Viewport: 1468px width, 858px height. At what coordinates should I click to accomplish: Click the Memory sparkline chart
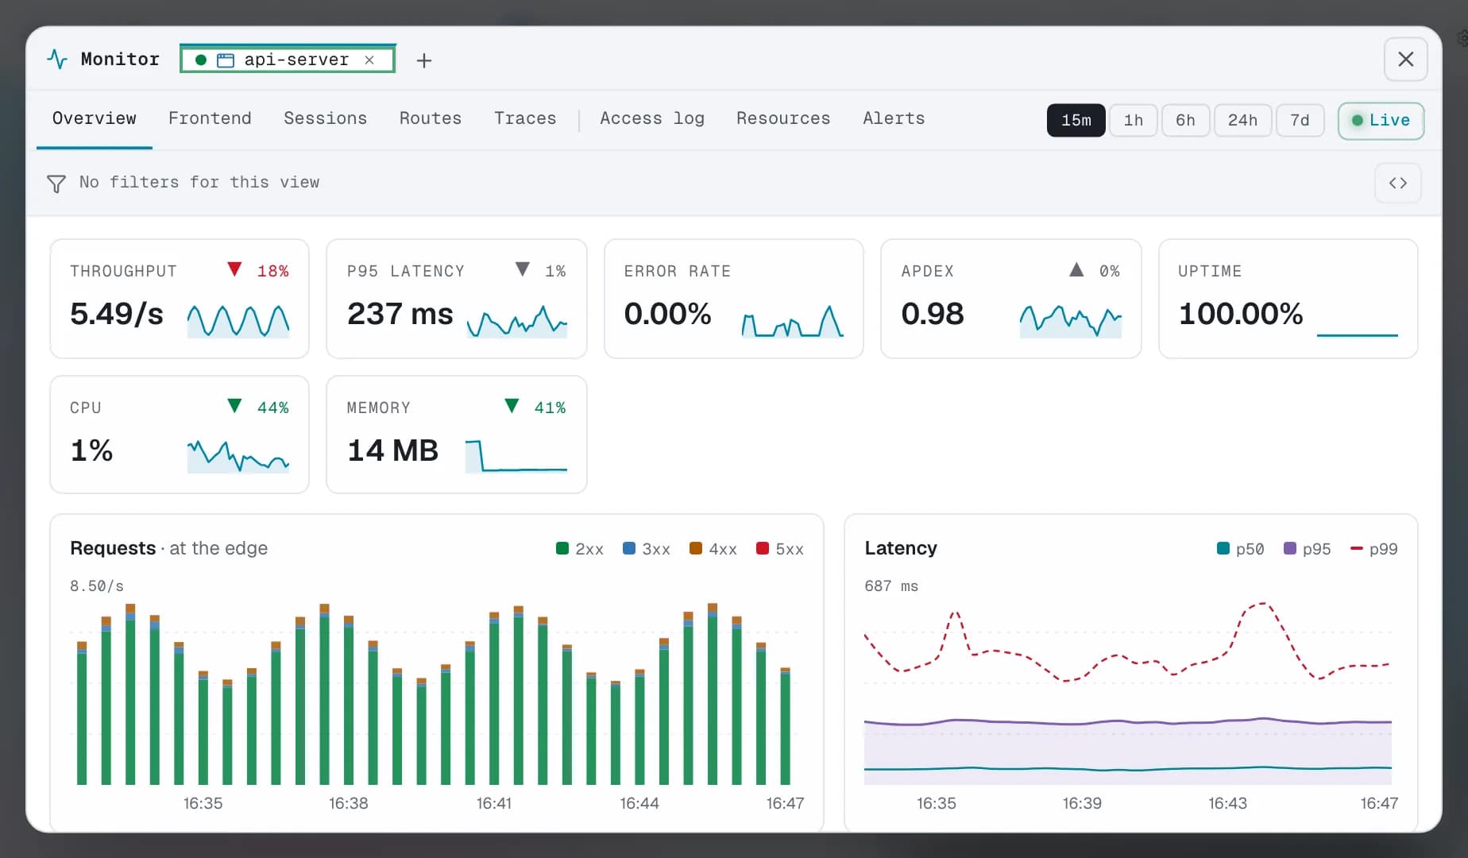[x=516, y=456]
